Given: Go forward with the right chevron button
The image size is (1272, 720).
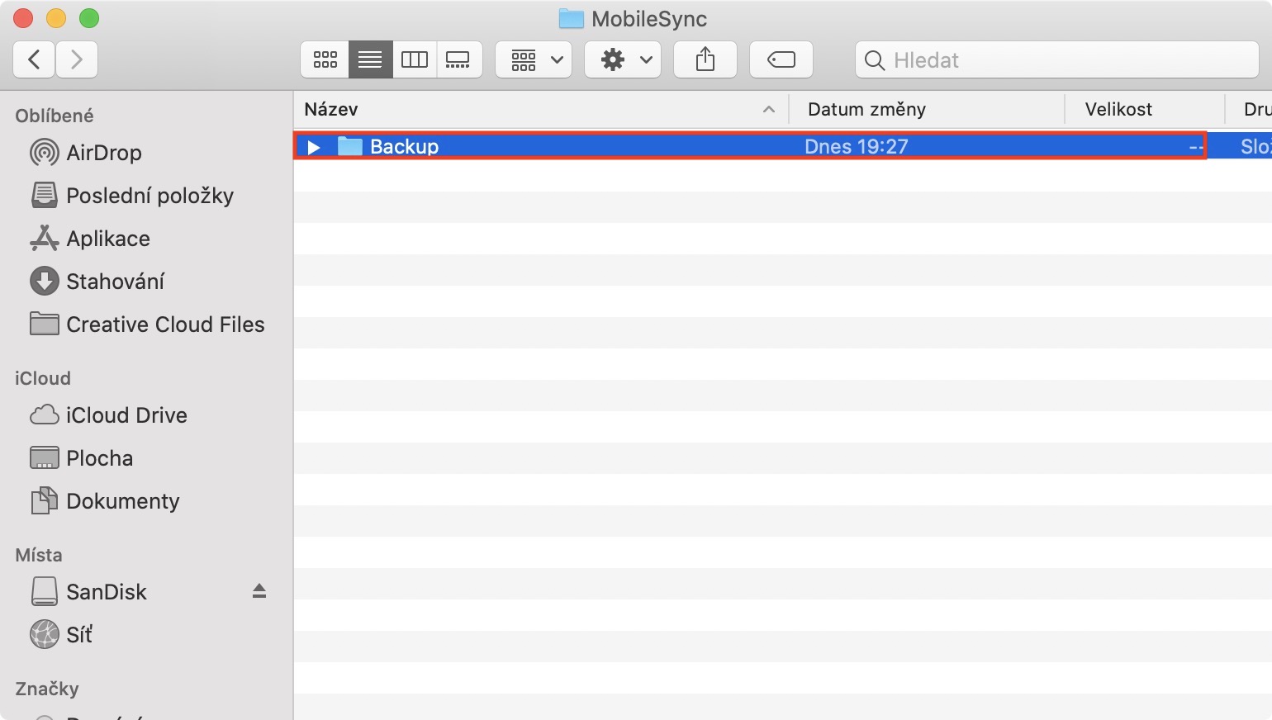Looking at the screenshot, I should point(77,59).
